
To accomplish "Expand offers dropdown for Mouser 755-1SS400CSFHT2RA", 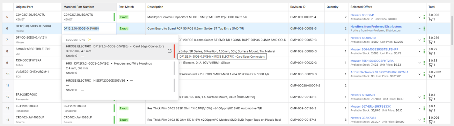I will coord(419,62).
